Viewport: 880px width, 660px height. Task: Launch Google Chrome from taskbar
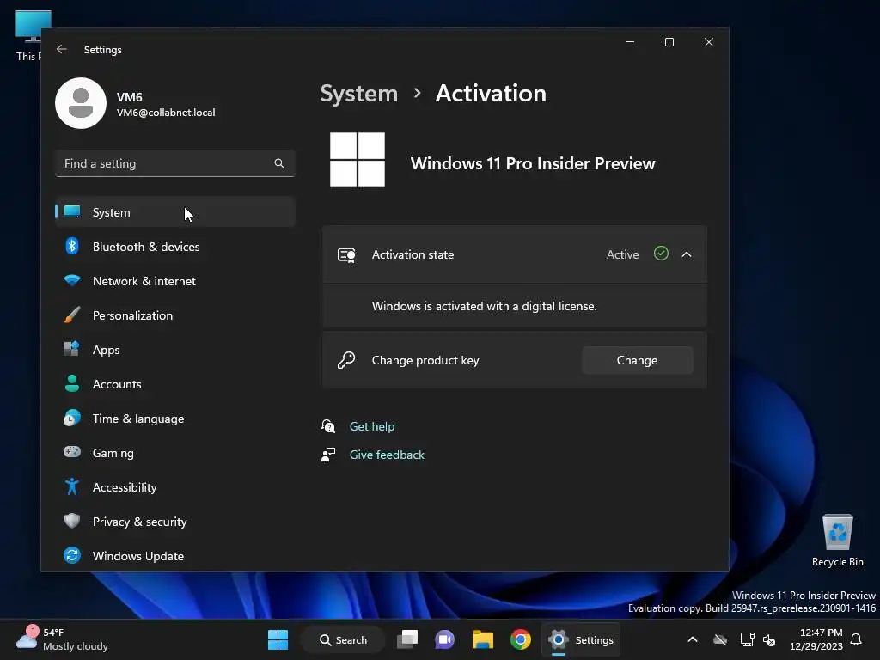pos(520,639)
